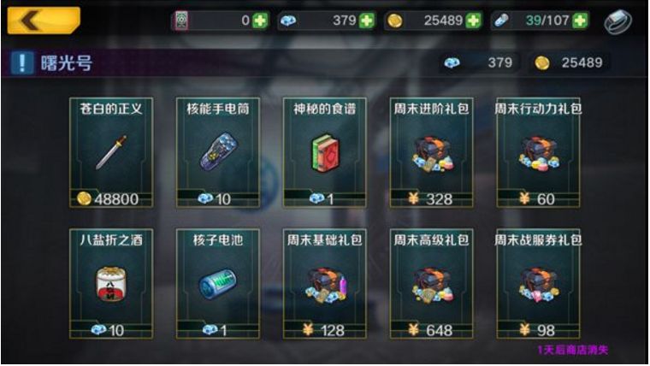Click the 48800 gold price tag
The image size is (650, 366).
pos(109,199)
